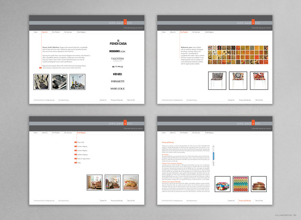The height and width of the screenshot is (220, 301).
Task: Open Give a Gift link
Action: point(80,142)
